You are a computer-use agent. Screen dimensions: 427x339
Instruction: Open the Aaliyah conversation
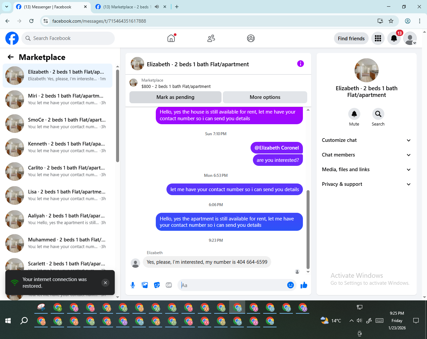coord(57,219)
